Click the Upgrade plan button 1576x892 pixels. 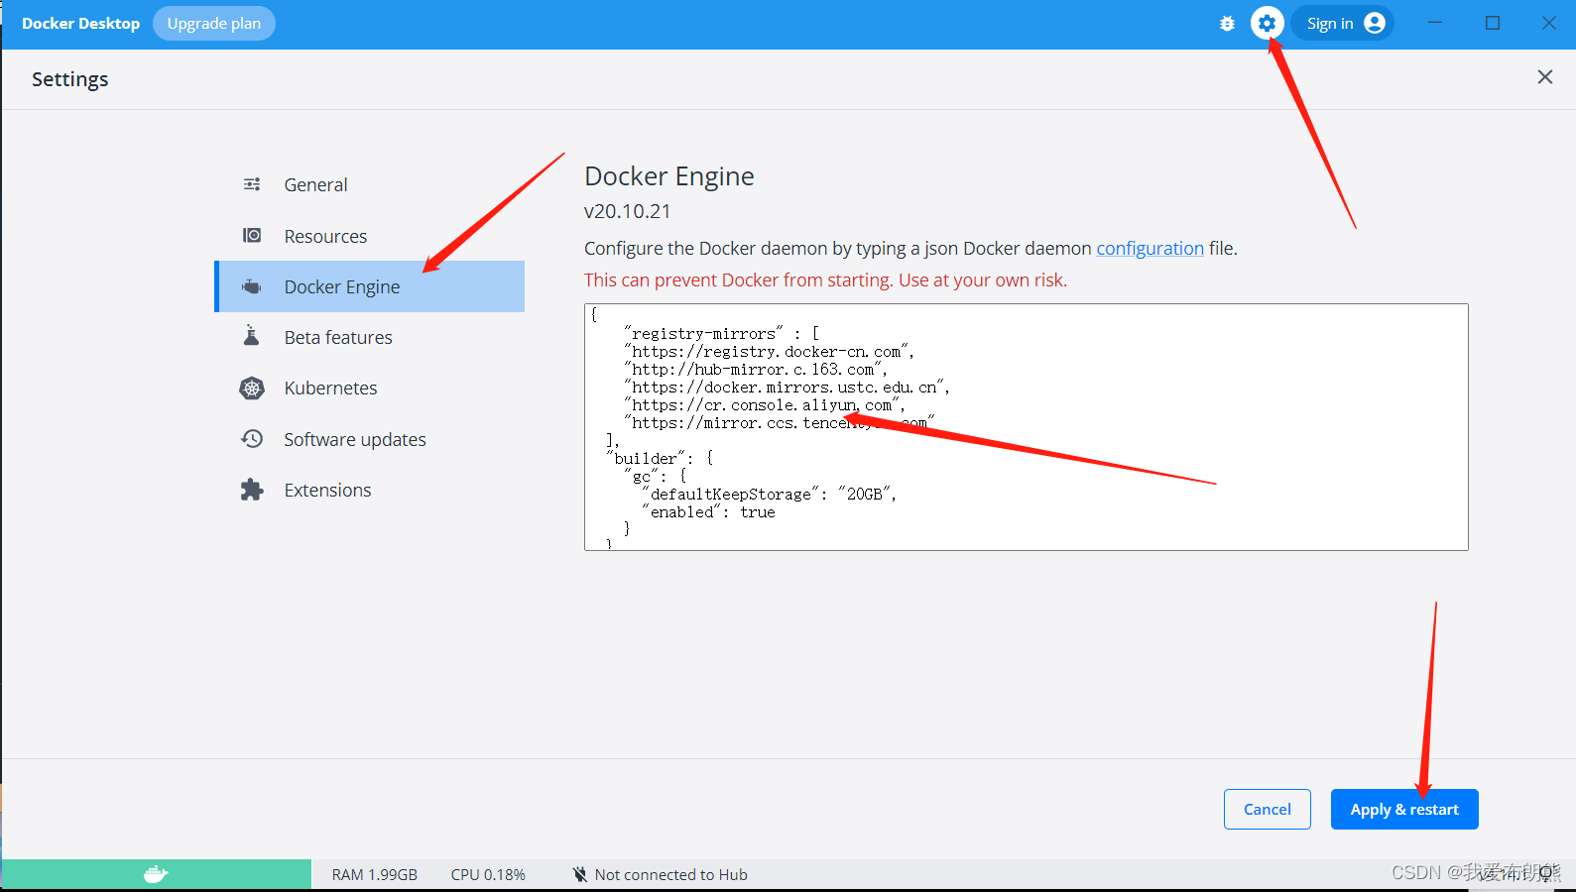(x=214, y=23)
